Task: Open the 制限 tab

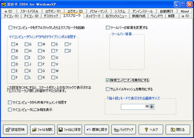Action: (x=171, y=16)
